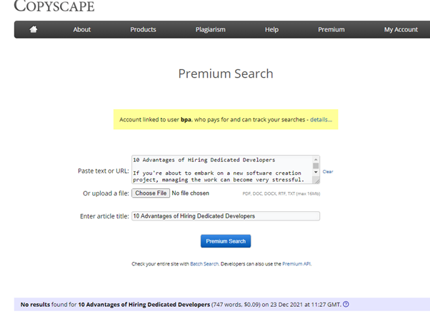
Task: Click the 'Enter article title:' label
Action: pos(104,216)
